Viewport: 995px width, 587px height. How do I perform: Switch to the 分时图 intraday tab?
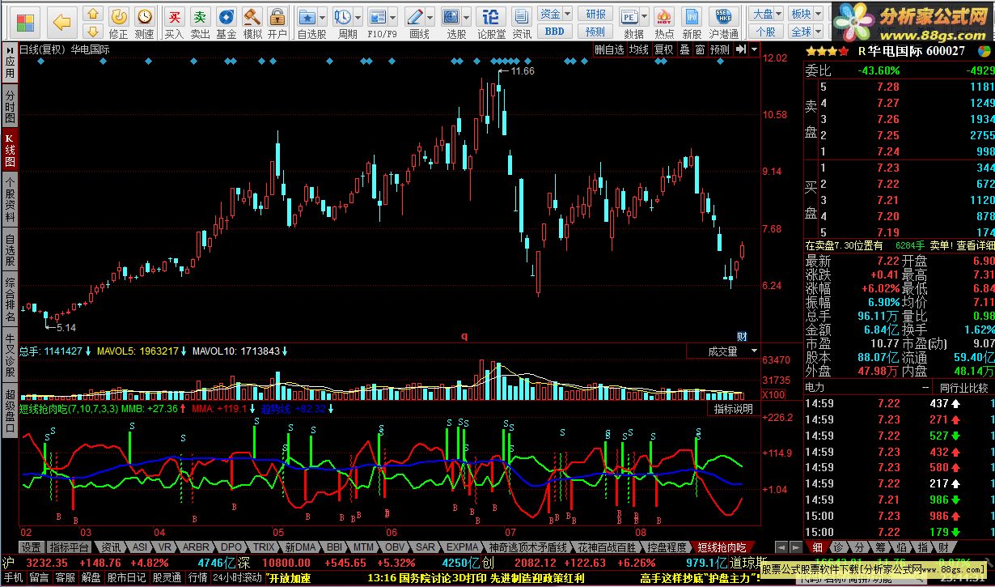coord(10,107)
